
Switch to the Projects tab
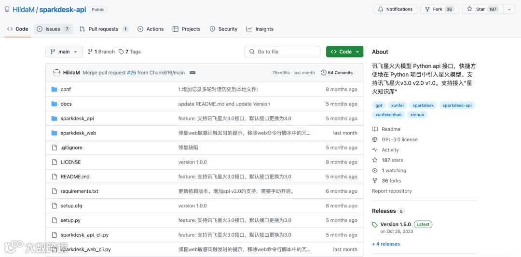[186, 29]
